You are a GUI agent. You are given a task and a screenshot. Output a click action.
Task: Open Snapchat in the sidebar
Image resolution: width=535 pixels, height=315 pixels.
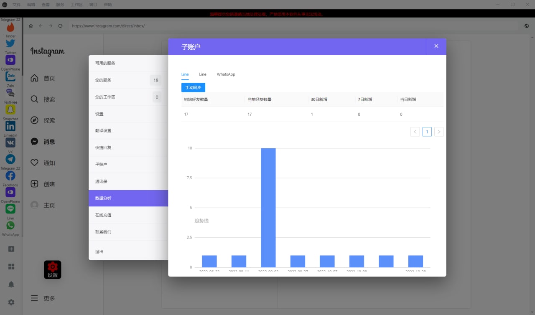click(x=10, y=110)
